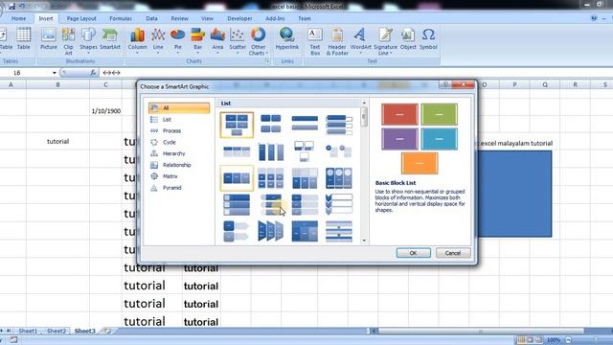Open the Add-Ins tab
This screenshot has width=613, height=345.
(275, 18)
